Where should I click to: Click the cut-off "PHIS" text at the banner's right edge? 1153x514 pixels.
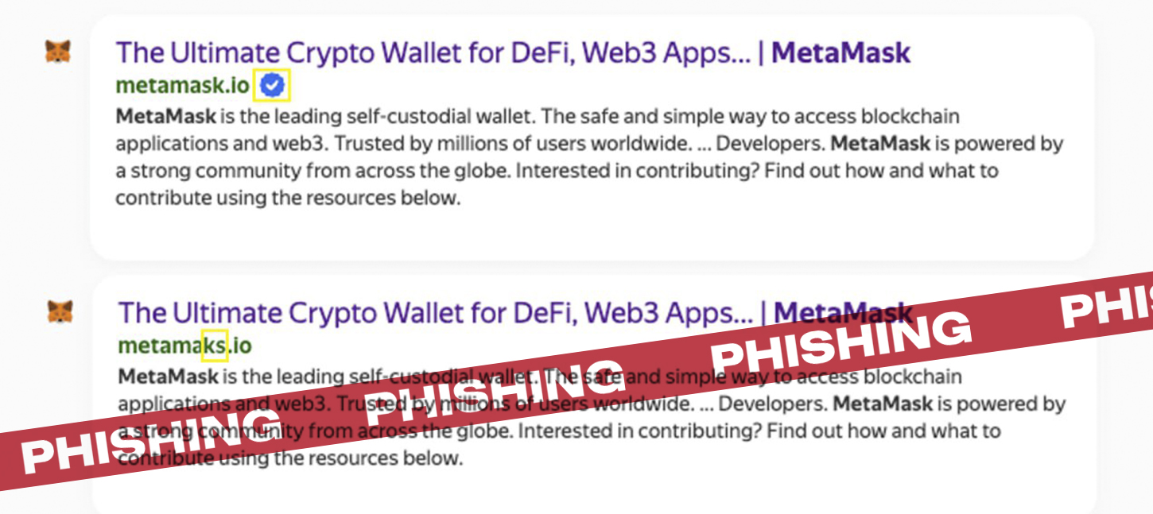[1108, 302]
